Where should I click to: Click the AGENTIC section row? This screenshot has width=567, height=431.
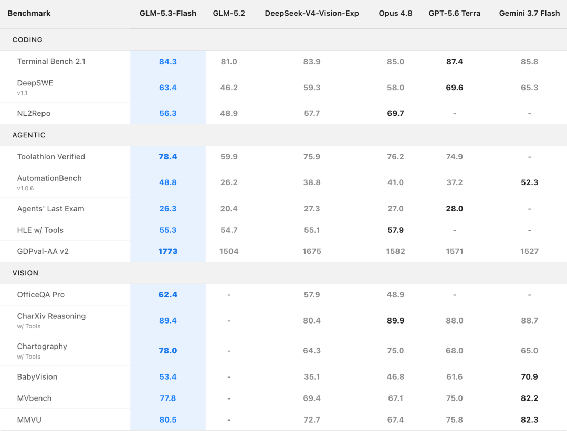tap(283, 135)
